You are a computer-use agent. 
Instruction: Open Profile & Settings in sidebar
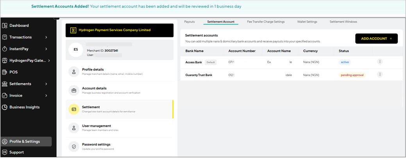pyautogui.click(x=26, y=142)
